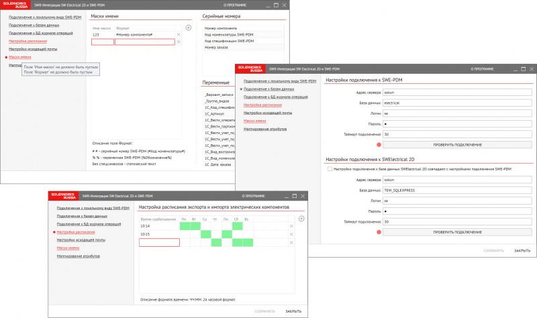Click ЗАКРЫТЬ in database connection window

pyautogui.click(x=522, y=251)
